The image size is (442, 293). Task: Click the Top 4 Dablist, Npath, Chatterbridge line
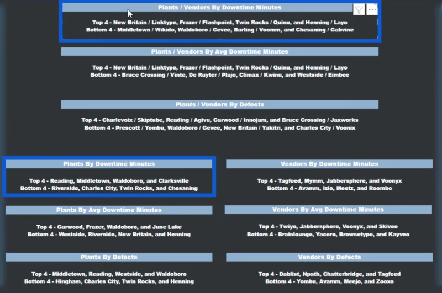coord(329,274)
